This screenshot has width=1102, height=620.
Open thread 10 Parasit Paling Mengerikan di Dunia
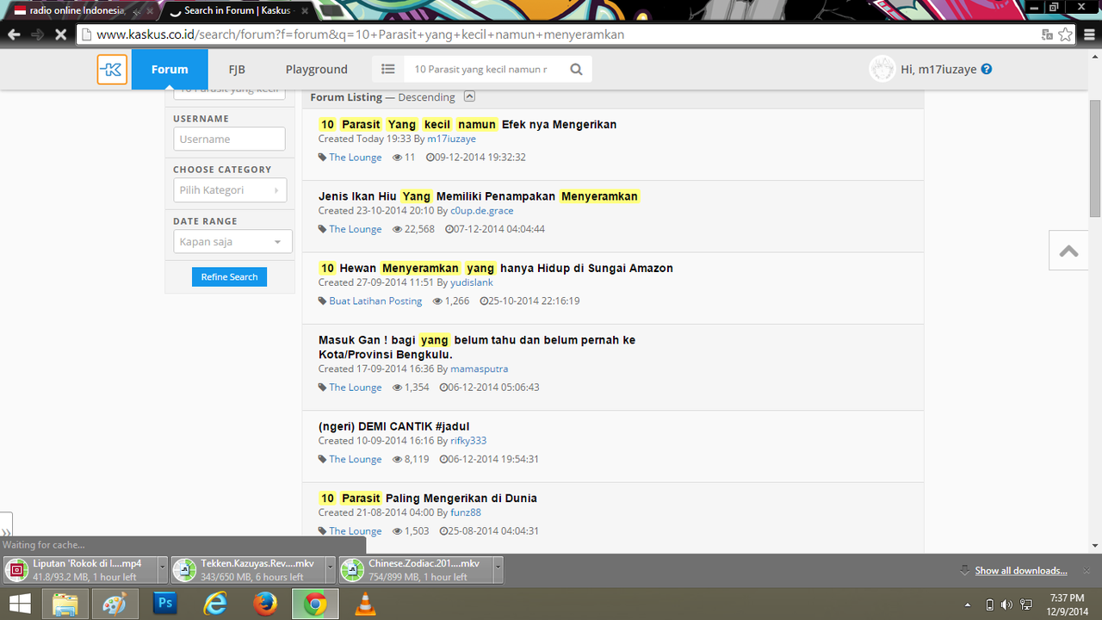point(428,498)
